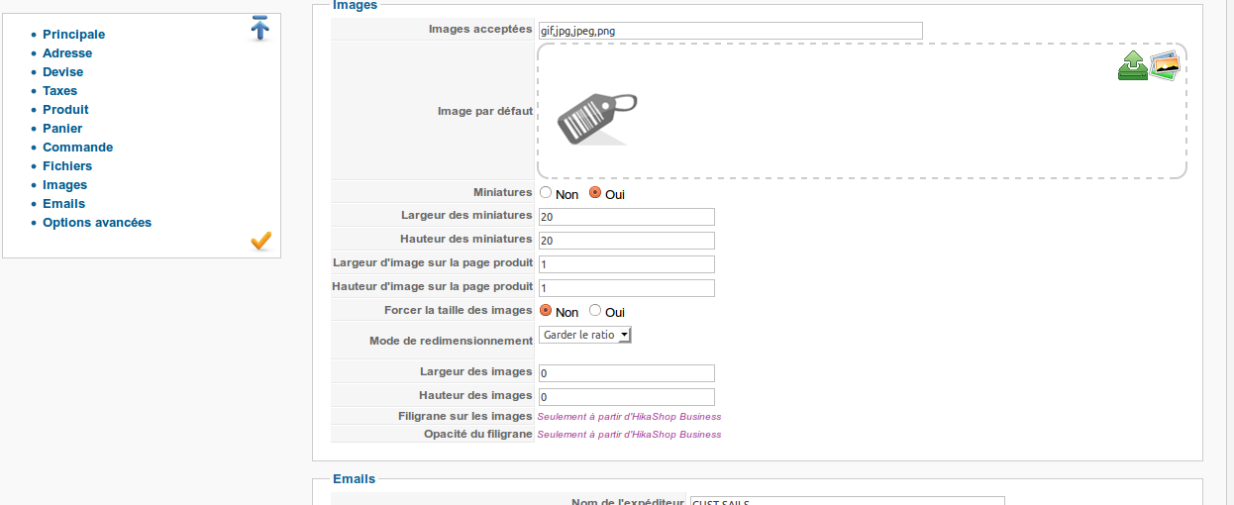Click the Hauteur des images field

[626, 396]
